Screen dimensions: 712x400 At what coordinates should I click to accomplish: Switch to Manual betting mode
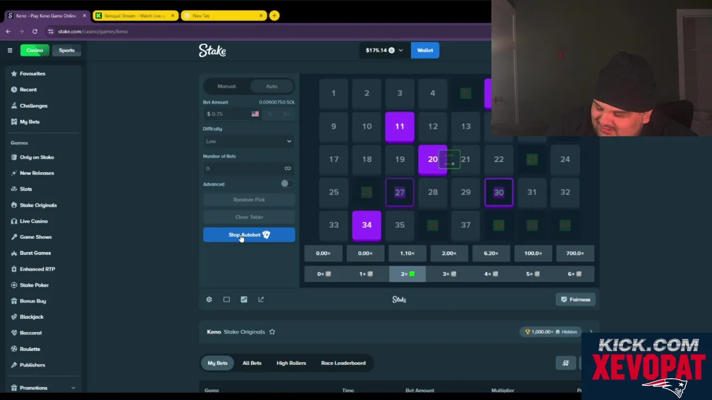tap(226, 86)
